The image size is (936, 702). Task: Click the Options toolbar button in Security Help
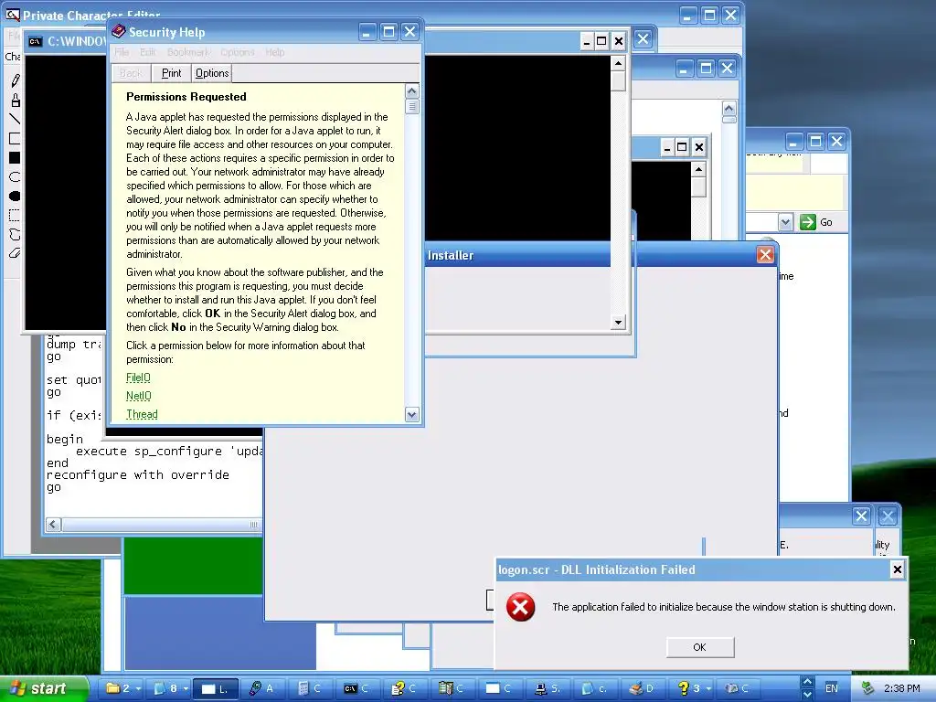[x=212, y=73]
